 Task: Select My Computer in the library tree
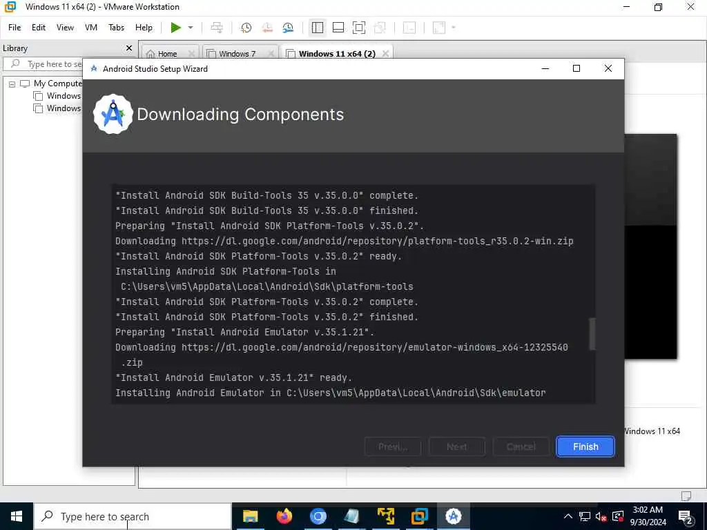click(57, 84)
